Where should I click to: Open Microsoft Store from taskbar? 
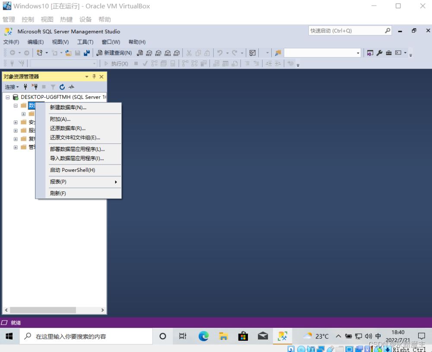pyautogui.click(x=243, y=336)
